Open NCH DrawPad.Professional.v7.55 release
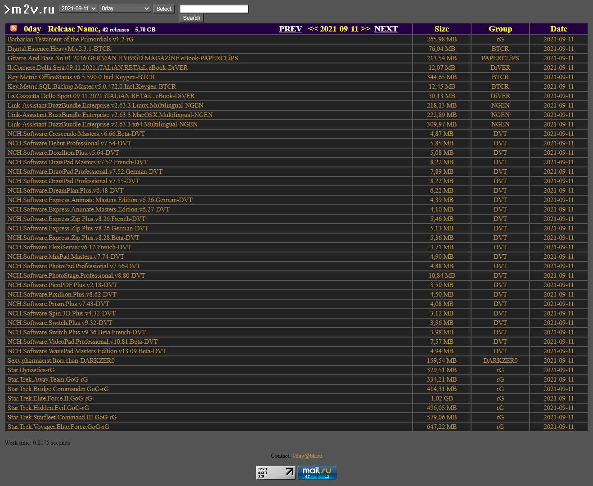The width and height of the screenshot is (593, 486). (74, 181)
